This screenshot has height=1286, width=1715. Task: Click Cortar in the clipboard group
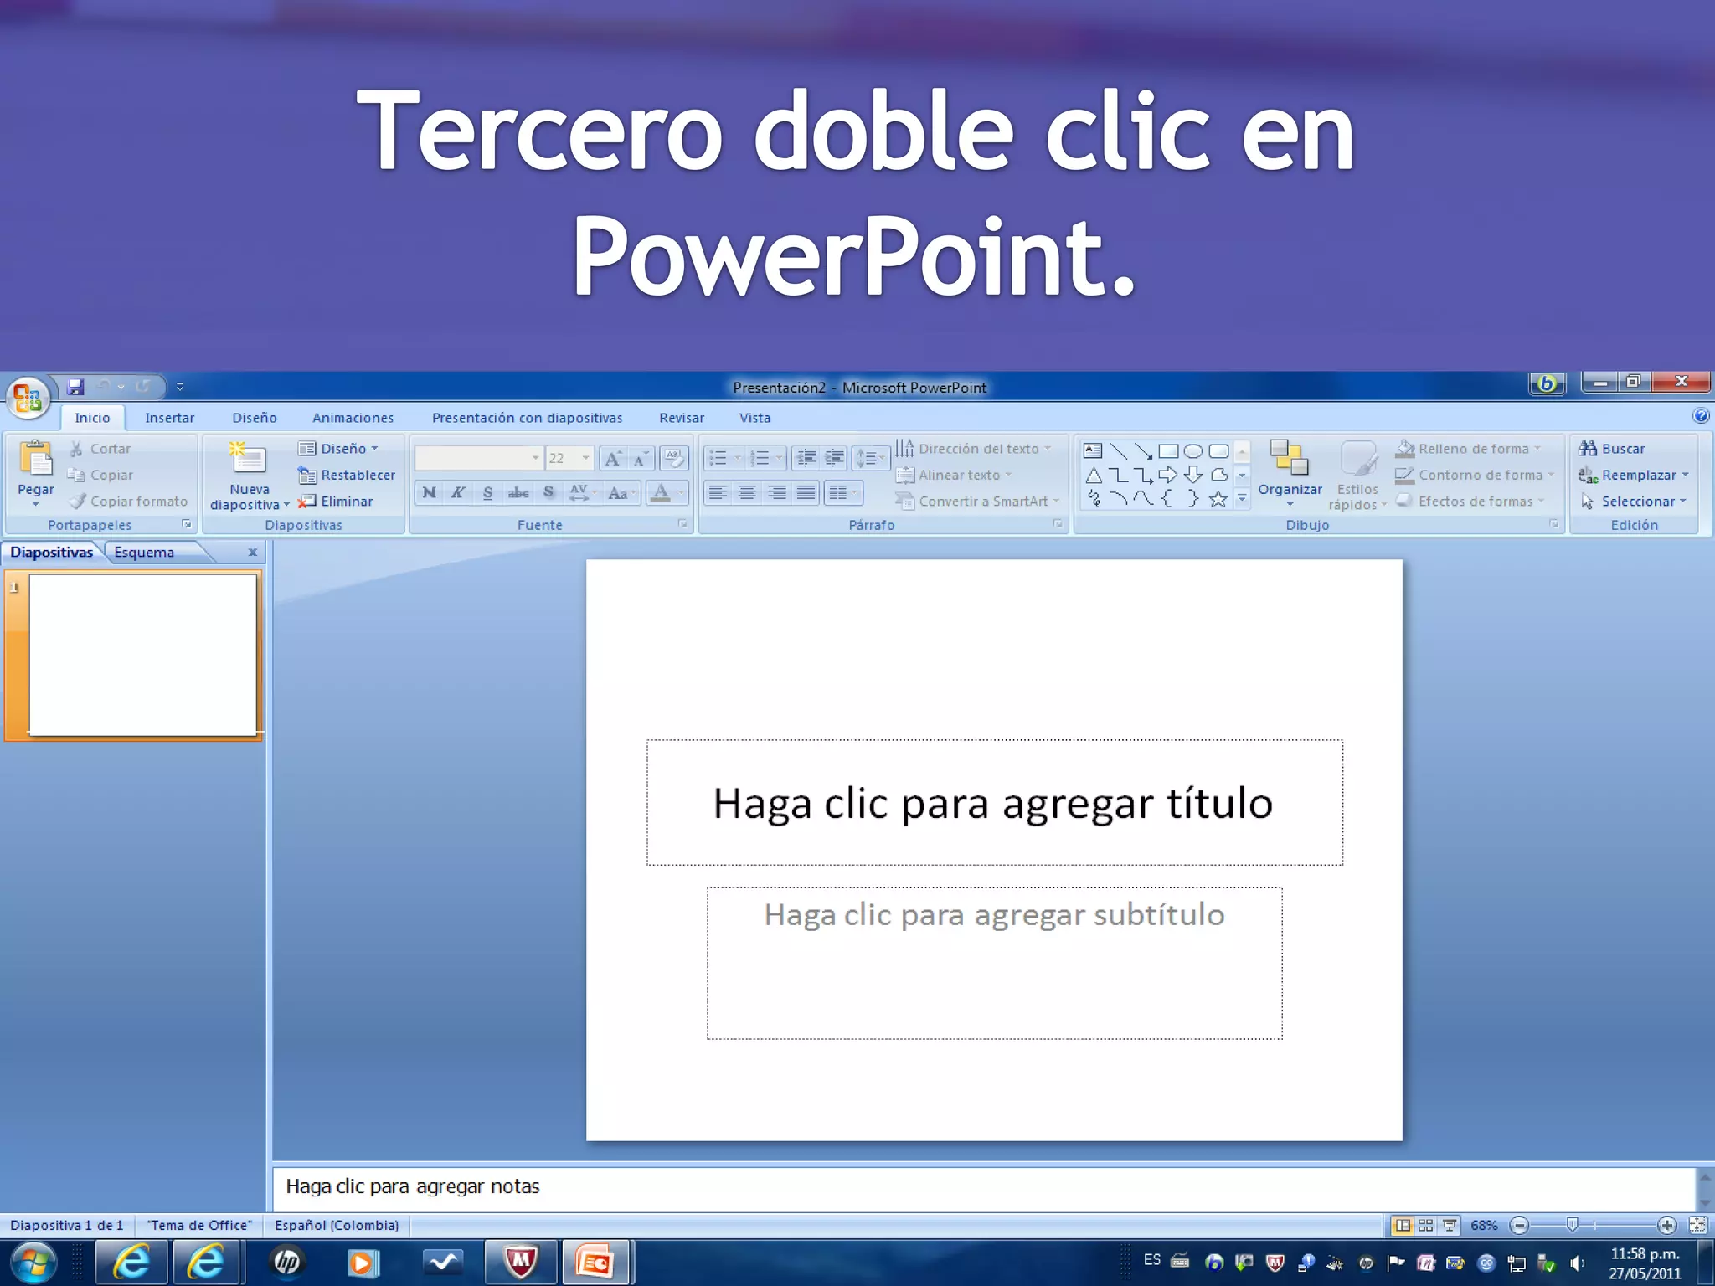[x=100, y=448]
